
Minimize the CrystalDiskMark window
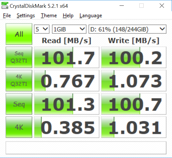click(x=122, y=6)
